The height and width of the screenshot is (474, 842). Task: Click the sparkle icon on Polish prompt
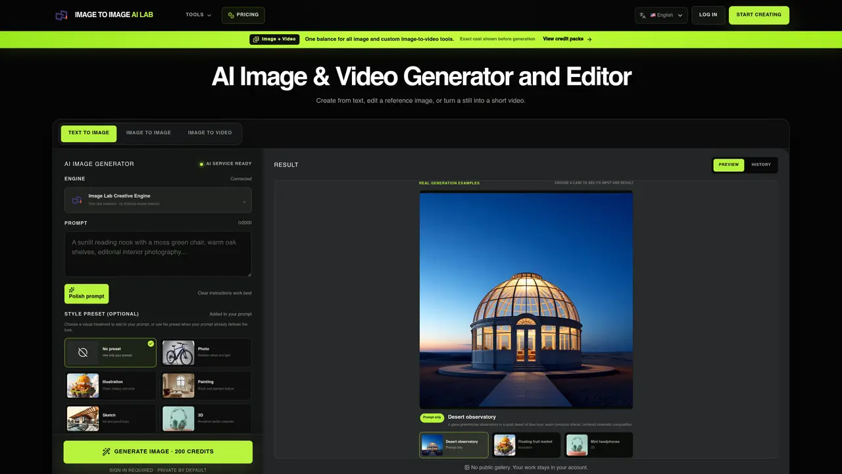pyautogui.click(x=72, y=290)
